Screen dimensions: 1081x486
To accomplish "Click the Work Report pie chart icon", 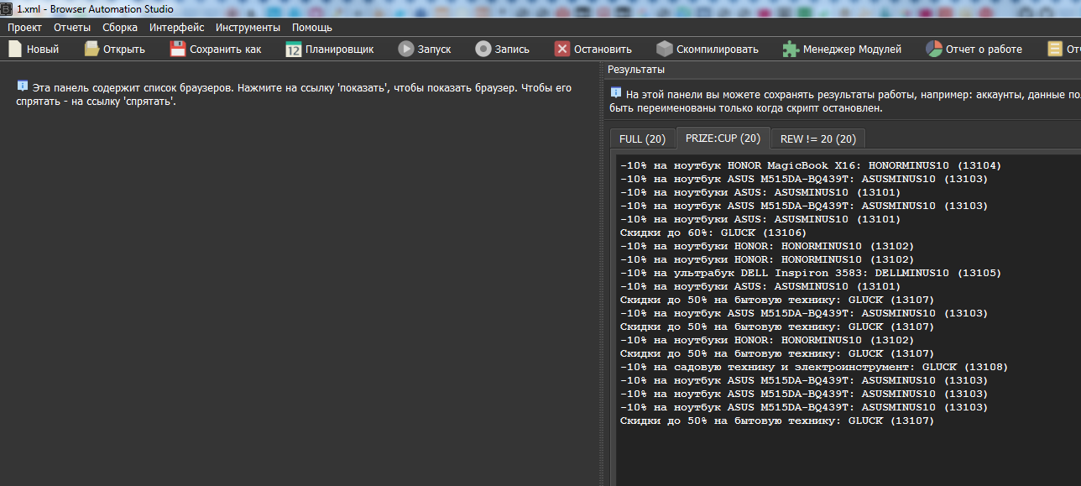I will pos(934,49).
